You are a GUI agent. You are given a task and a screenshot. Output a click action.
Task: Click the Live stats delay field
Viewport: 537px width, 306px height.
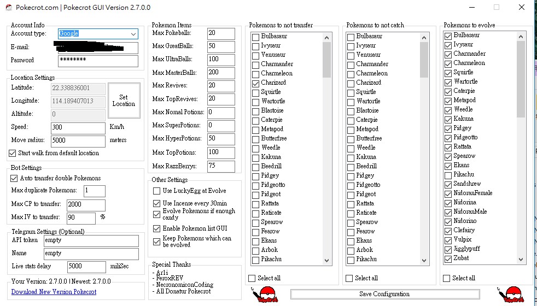[x=86, y=267]
